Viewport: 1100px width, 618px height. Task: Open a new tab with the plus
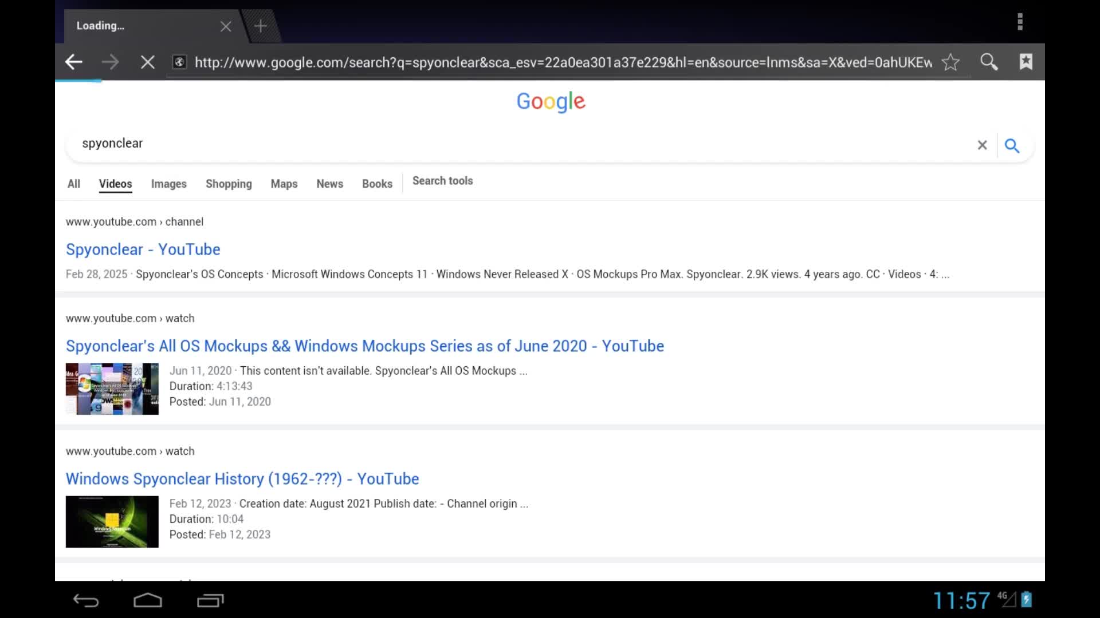(261, 26)
